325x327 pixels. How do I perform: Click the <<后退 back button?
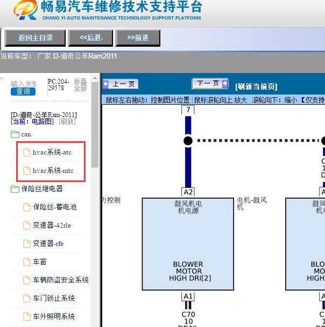(90, 38)
